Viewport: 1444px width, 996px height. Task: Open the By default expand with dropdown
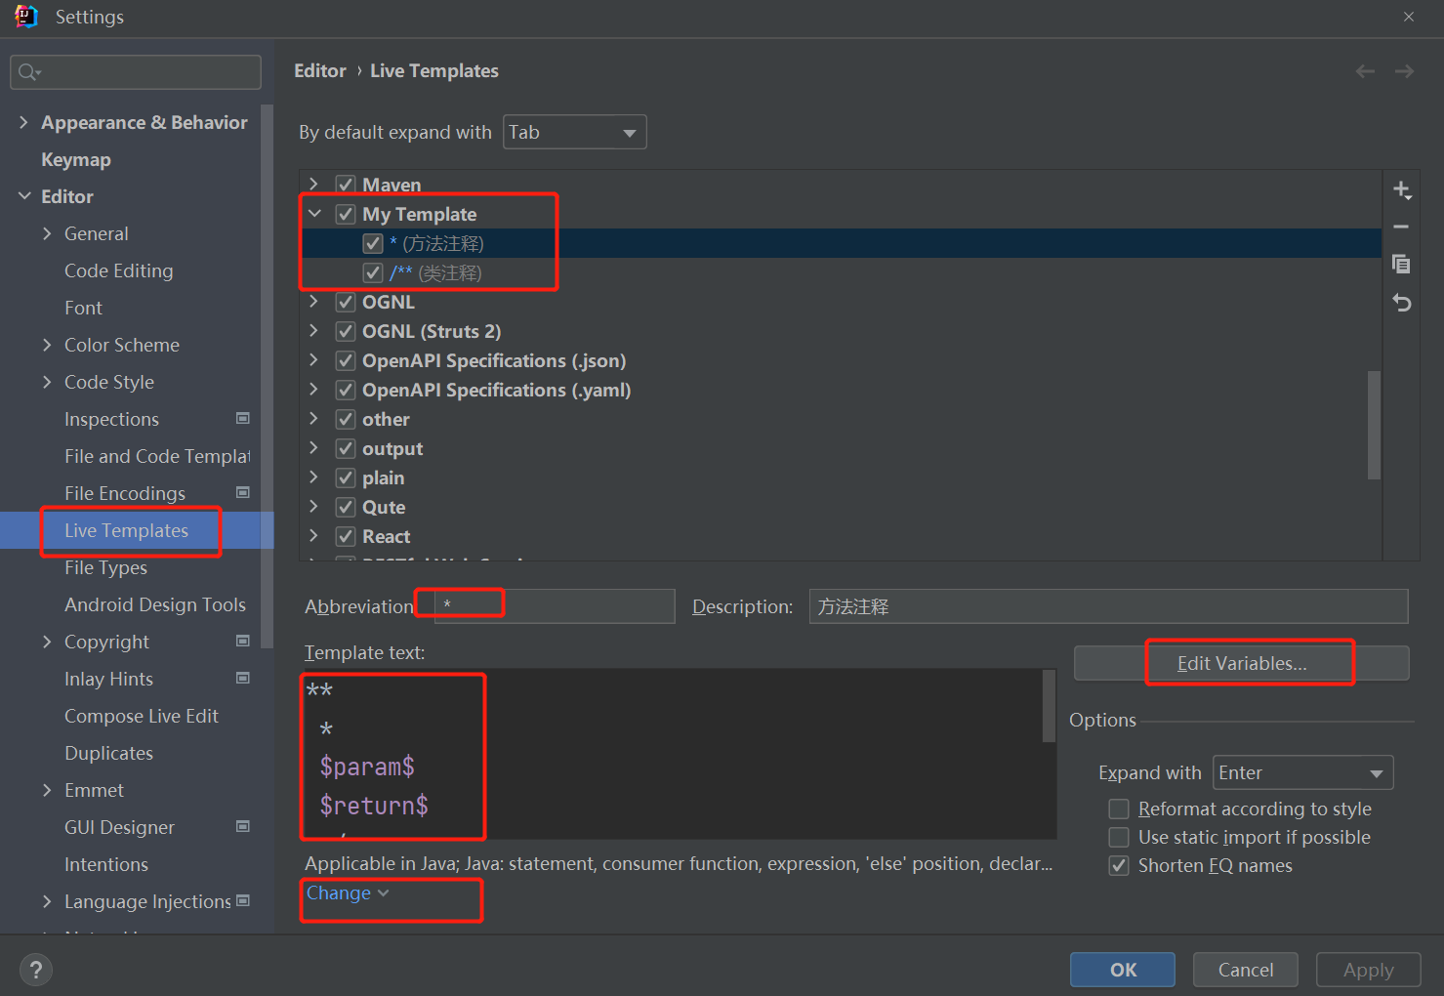click(575, 132)
